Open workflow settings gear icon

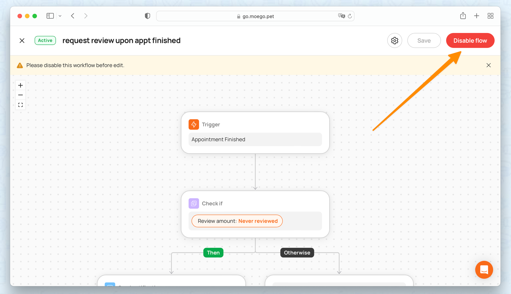[394, 41]
